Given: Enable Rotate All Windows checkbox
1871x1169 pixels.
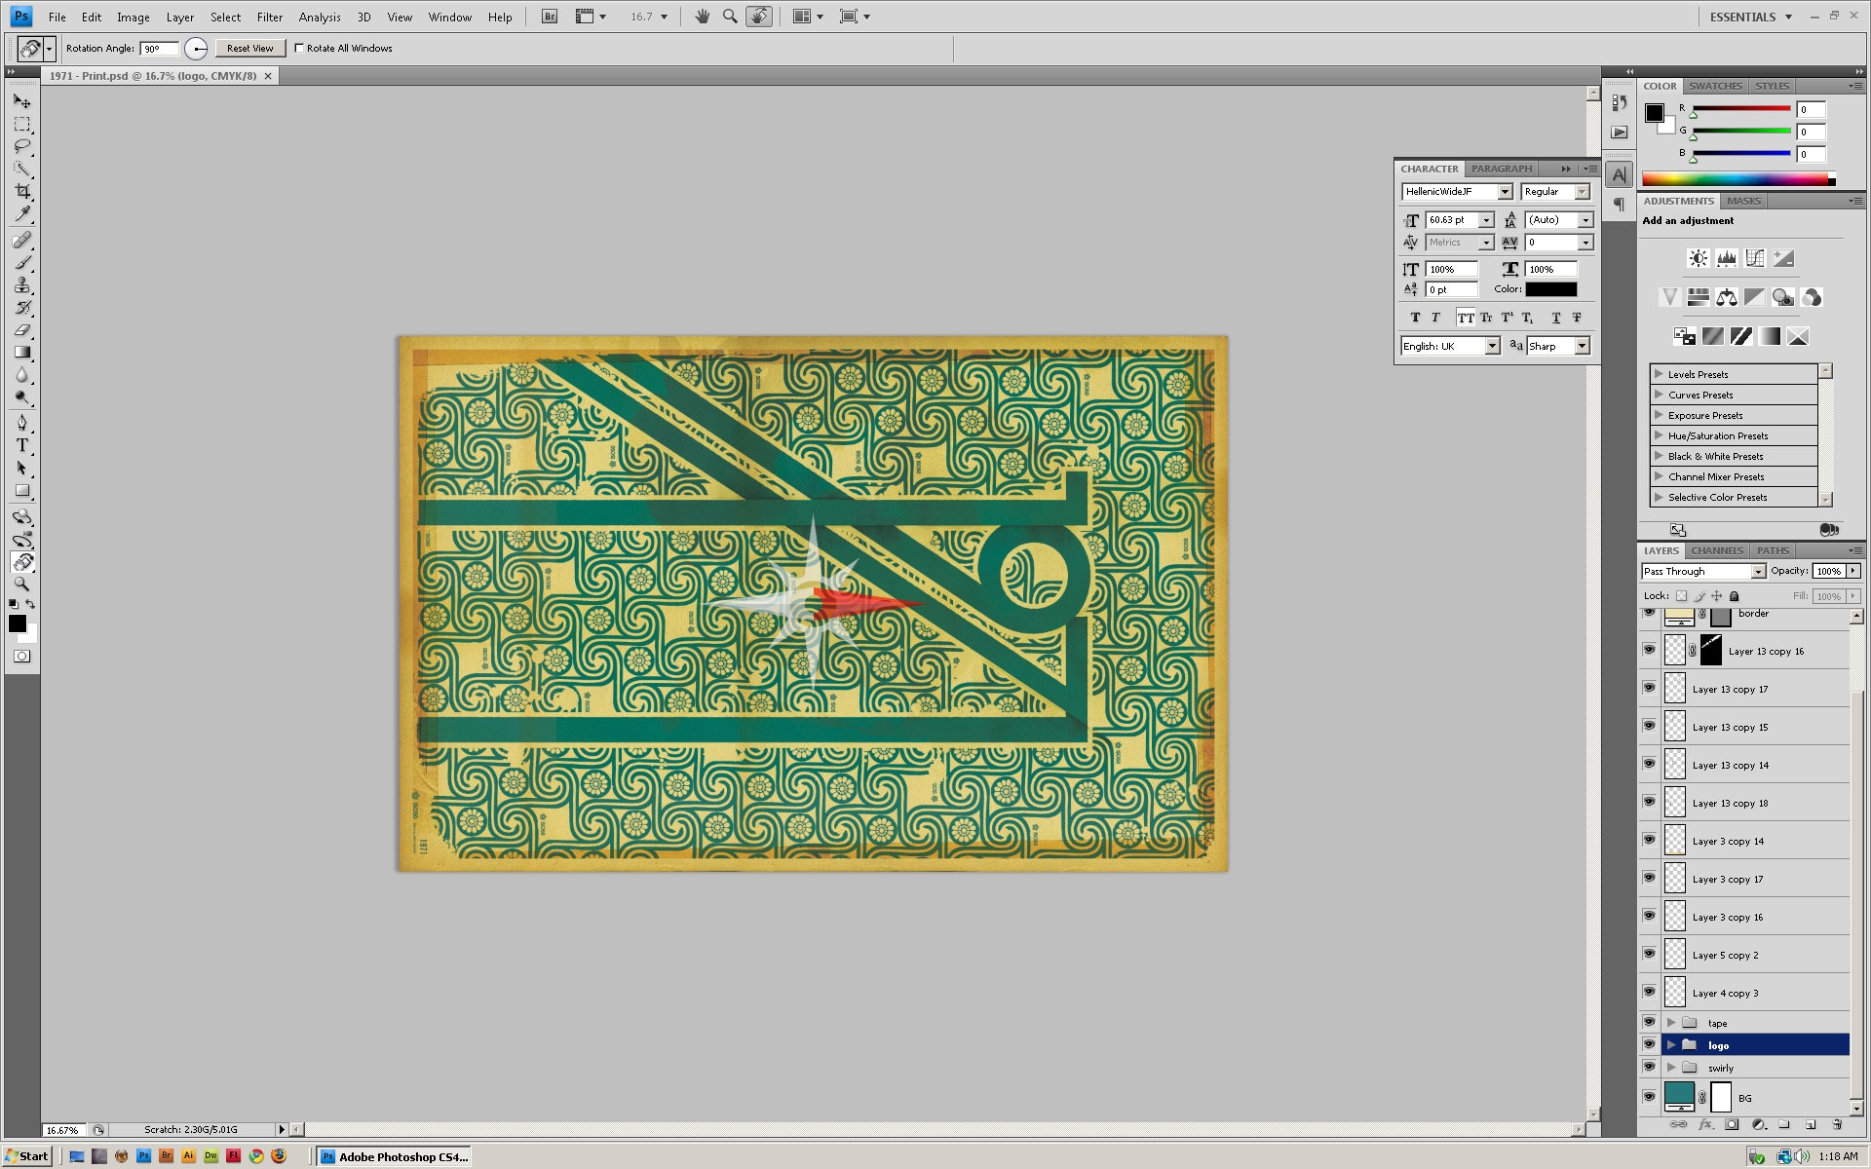Looking at the screenshot, I should (300, 48).
